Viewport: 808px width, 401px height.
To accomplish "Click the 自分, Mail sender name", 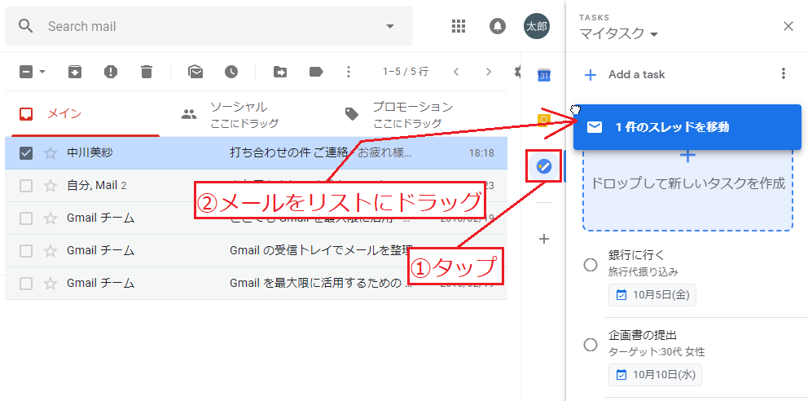I will 96,185.
